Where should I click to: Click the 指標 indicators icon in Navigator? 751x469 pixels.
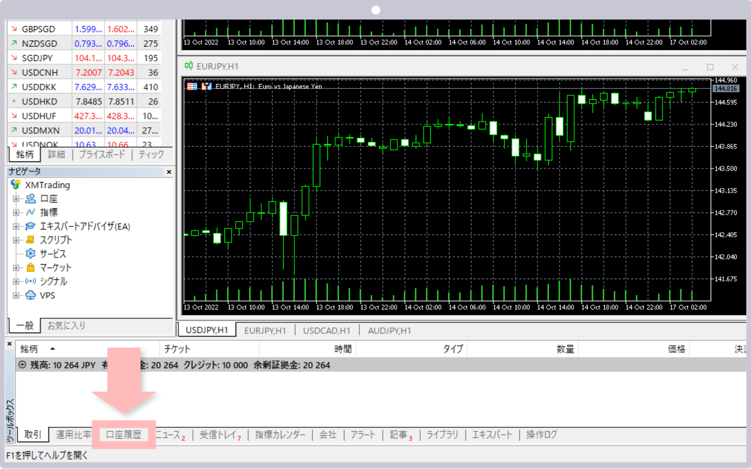[31, 212]
